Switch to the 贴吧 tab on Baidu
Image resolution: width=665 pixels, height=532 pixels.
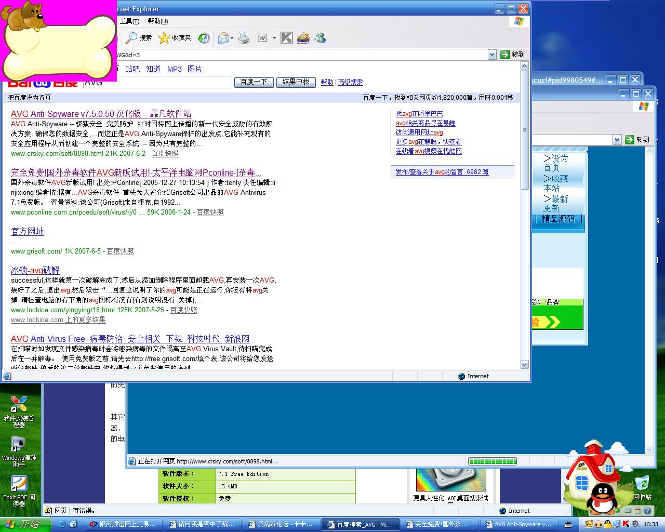pos(132,69)
